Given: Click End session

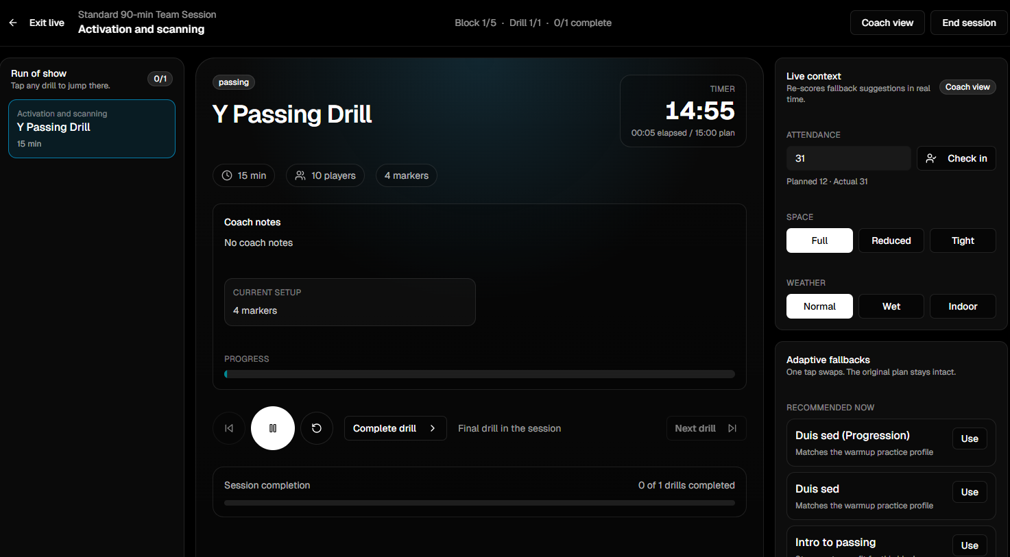Looking at the screenshot, I should pos(968,22).
